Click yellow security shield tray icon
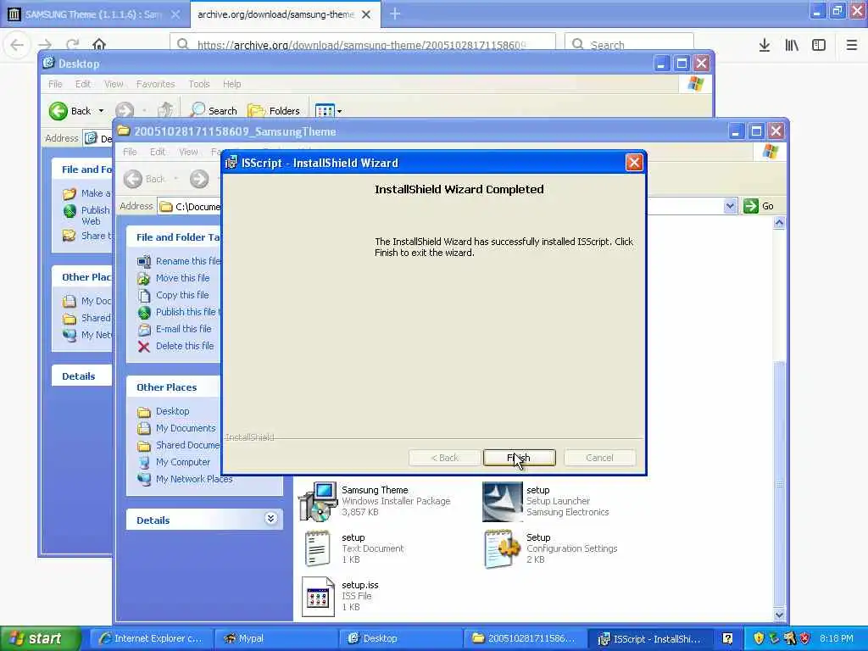The image size is (868, 651). pyautogui.click(x=759, y=638)
